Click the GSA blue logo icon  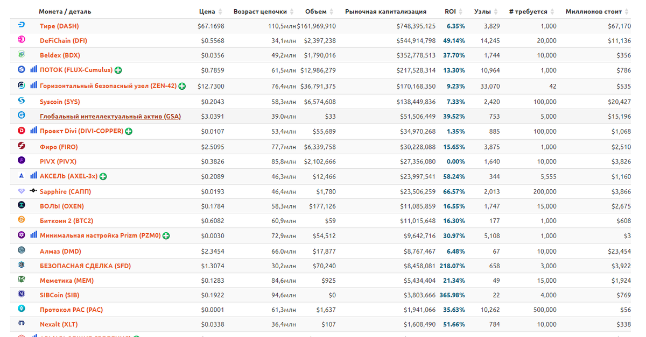coord(22,115)
